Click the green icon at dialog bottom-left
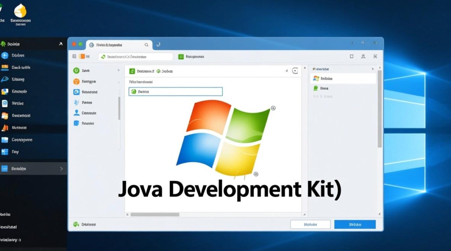The width and height of the screenshot is (451, 251). (76, 224)
